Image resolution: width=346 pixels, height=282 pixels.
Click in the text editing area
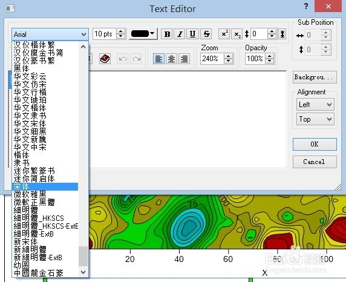tap(188, 119)
